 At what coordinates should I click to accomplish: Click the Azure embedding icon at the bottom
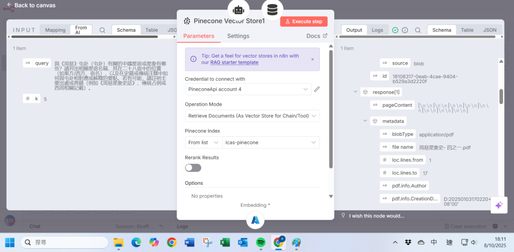pyautogui.click(x=255, y=220)
